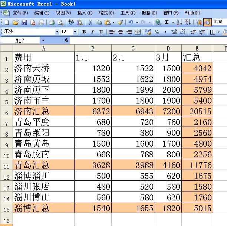The height and width of the screenshot is (226, 227).
Task: Align text to the left
Action: click(x=112, y=32)
